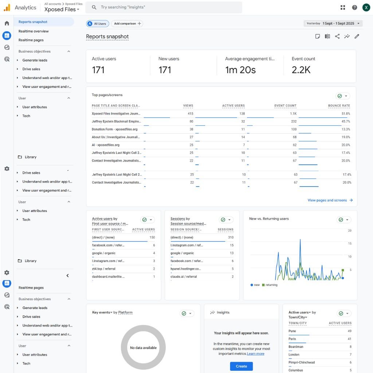Image resolution: width=373 pixels, height=373 pixels.
Task: Click the blue Create insights button
Action: (241, 366)
